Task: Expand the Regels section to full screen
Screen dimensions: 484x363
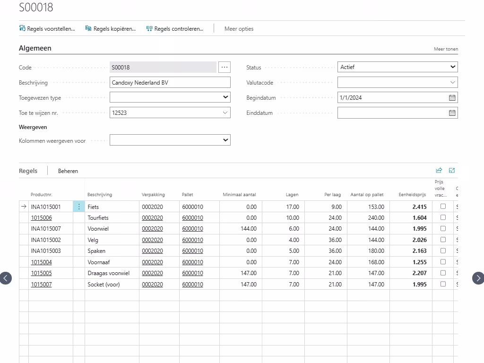Action: tap(452, 171)
